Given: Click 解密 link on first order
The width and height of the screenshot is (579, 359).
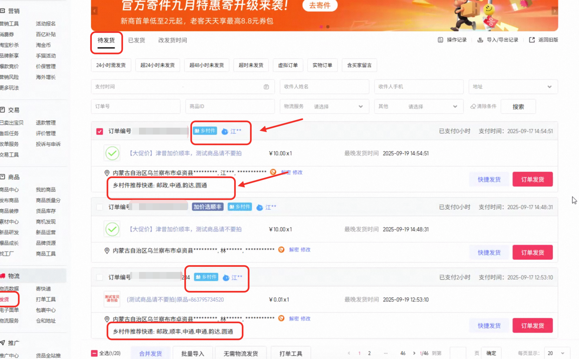Looking at the screenshot, I should [286, 172].
